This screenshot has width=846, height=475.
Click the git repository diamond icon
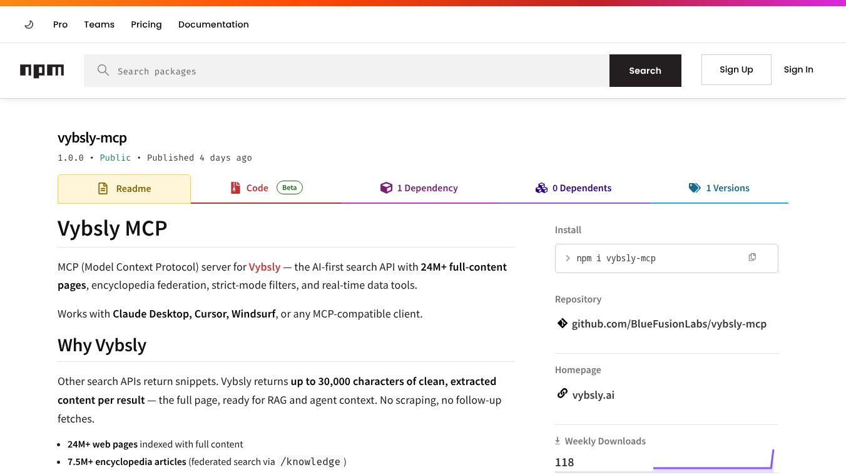coord(562,323)
